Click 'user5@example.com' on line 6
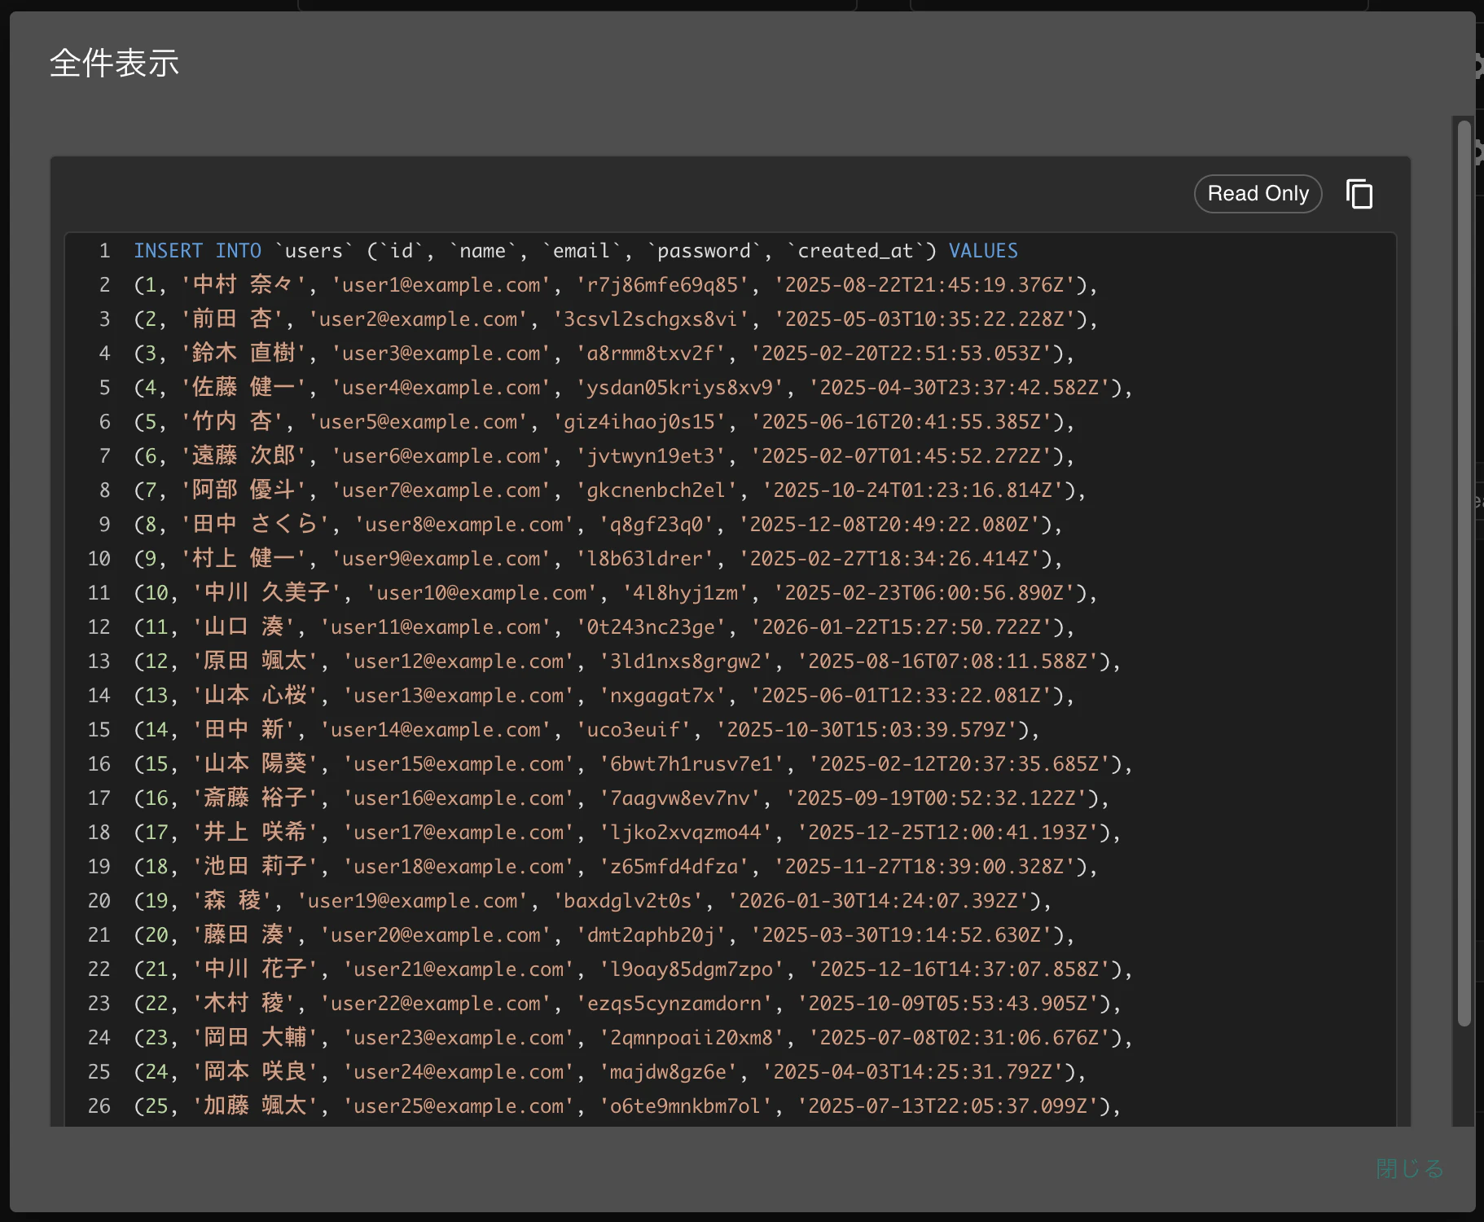Screen dimensions: 1484x1222 click(417, 422)
